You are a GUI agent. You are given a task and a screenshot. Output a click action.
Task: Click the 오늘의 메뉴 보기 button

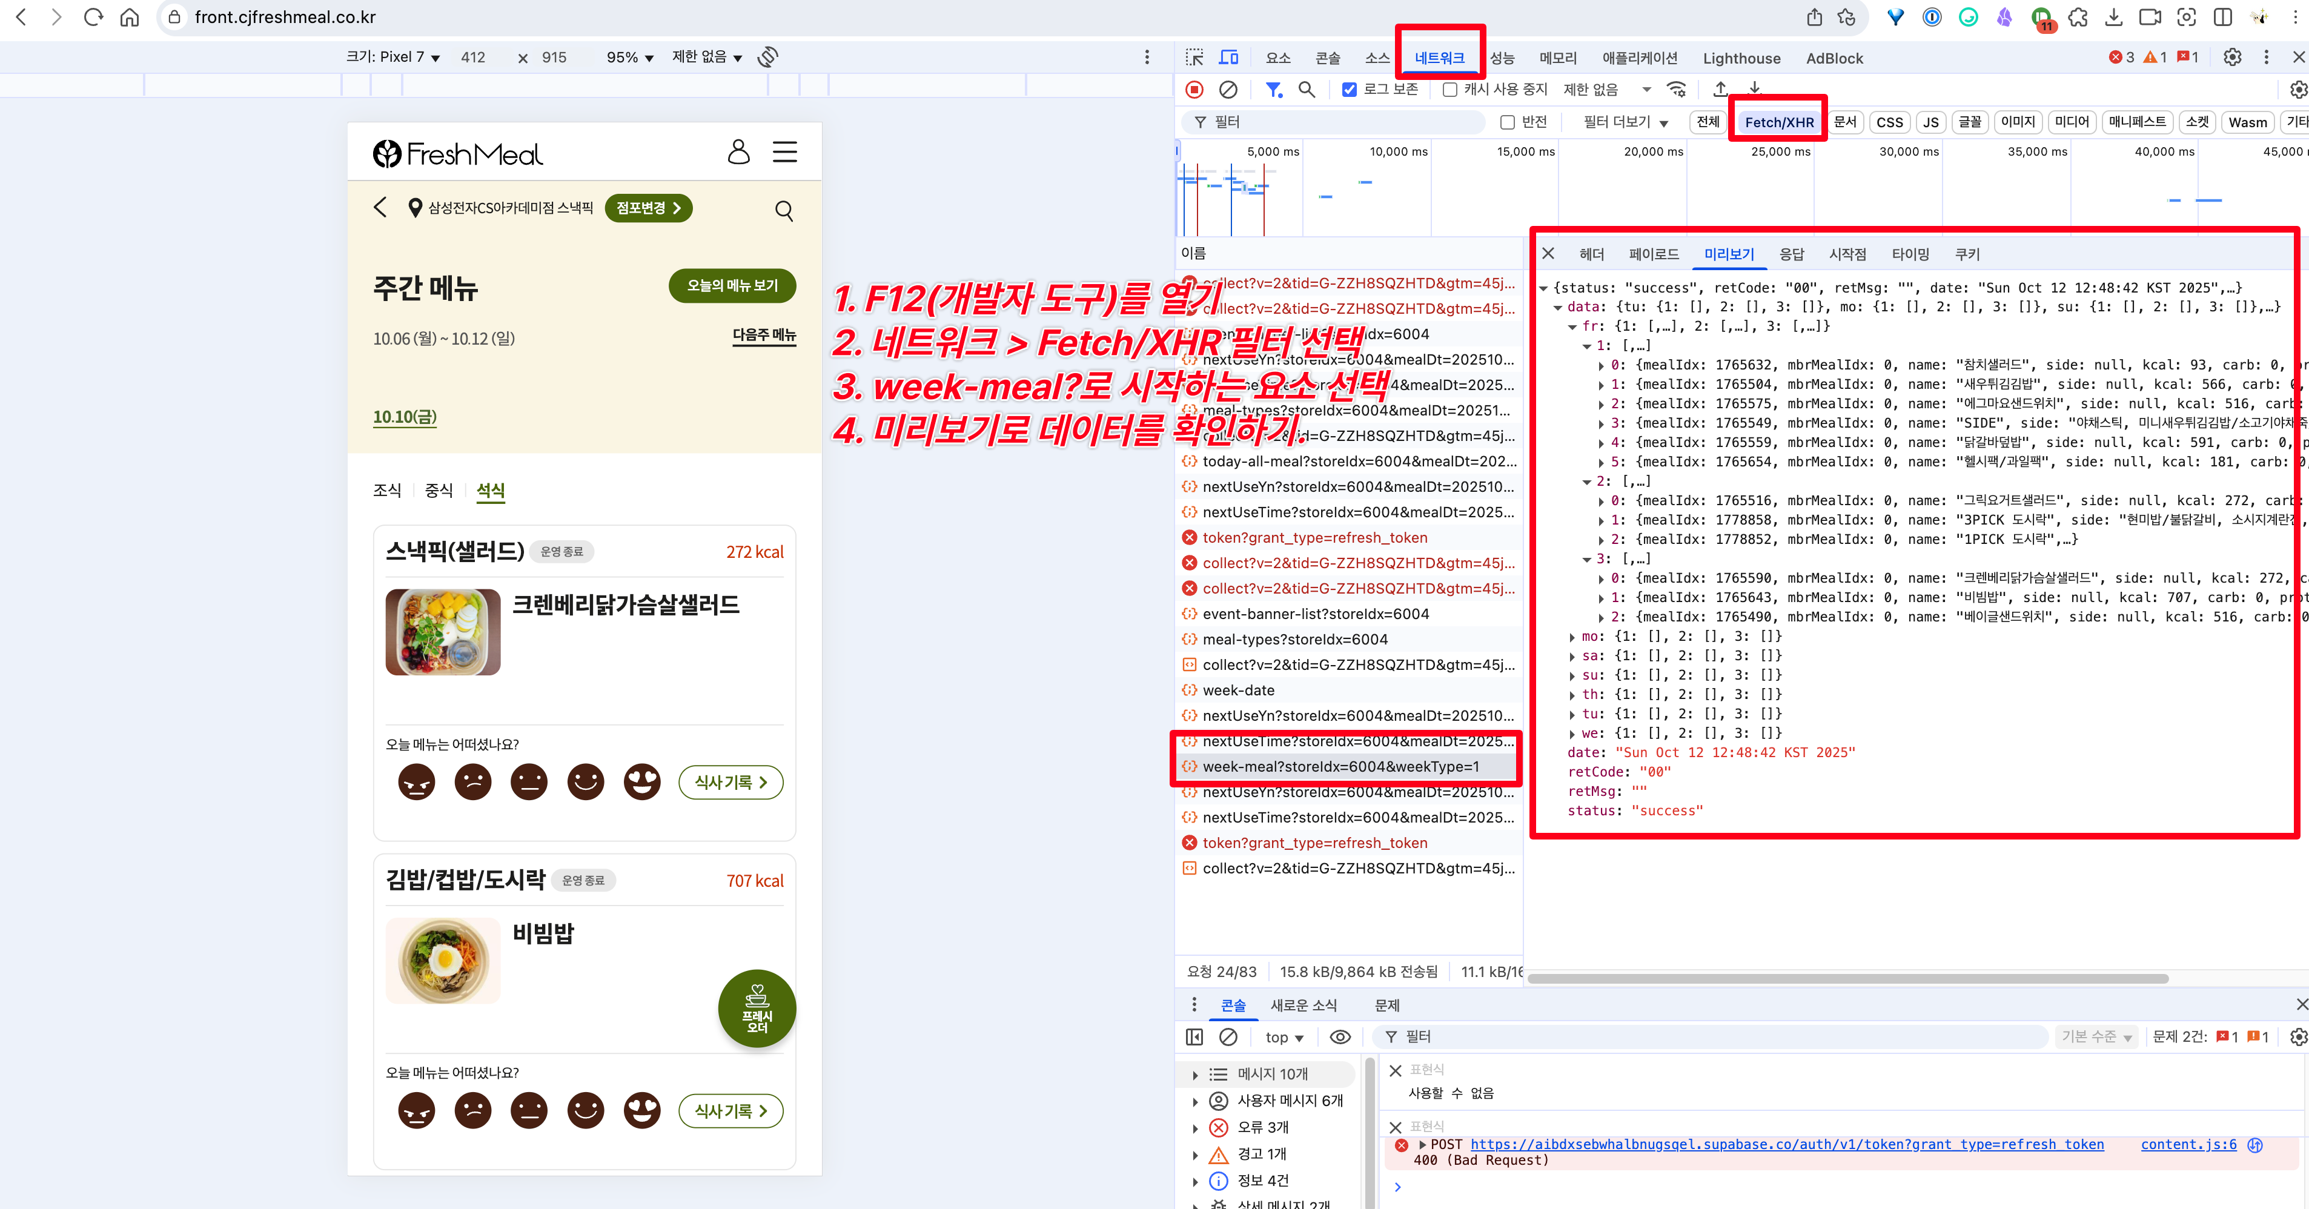click(732, 286)
